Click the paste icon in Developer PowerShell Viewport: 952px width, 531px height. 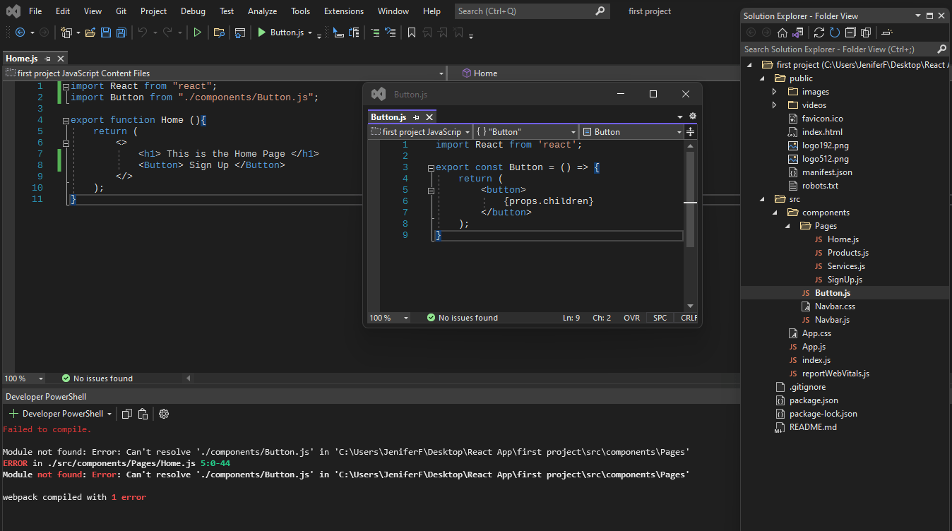click(143, 414)
